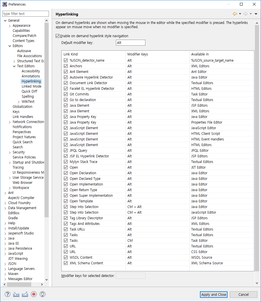Screen dimensions: 261x302
Task: Collapse the General tree node
Action: point(5,21)
